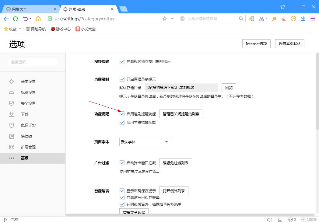Uncheck 开启直播录制提示 option
Viewport: 319px width, 223px height.
(x=122, y=79)
